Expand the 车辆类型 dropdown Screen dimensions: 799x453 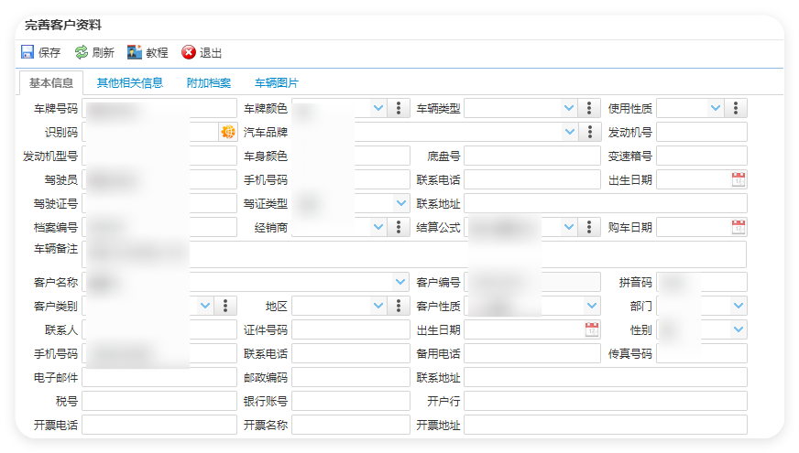(569, 108)
